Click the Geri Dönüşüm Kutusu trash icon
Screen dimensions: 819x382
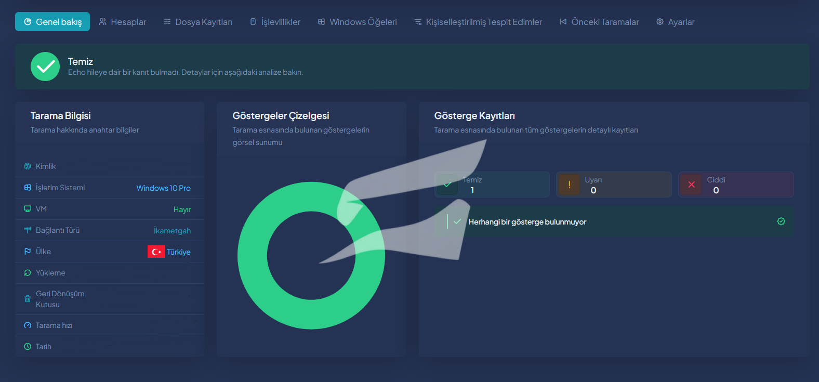click(28, 299)
